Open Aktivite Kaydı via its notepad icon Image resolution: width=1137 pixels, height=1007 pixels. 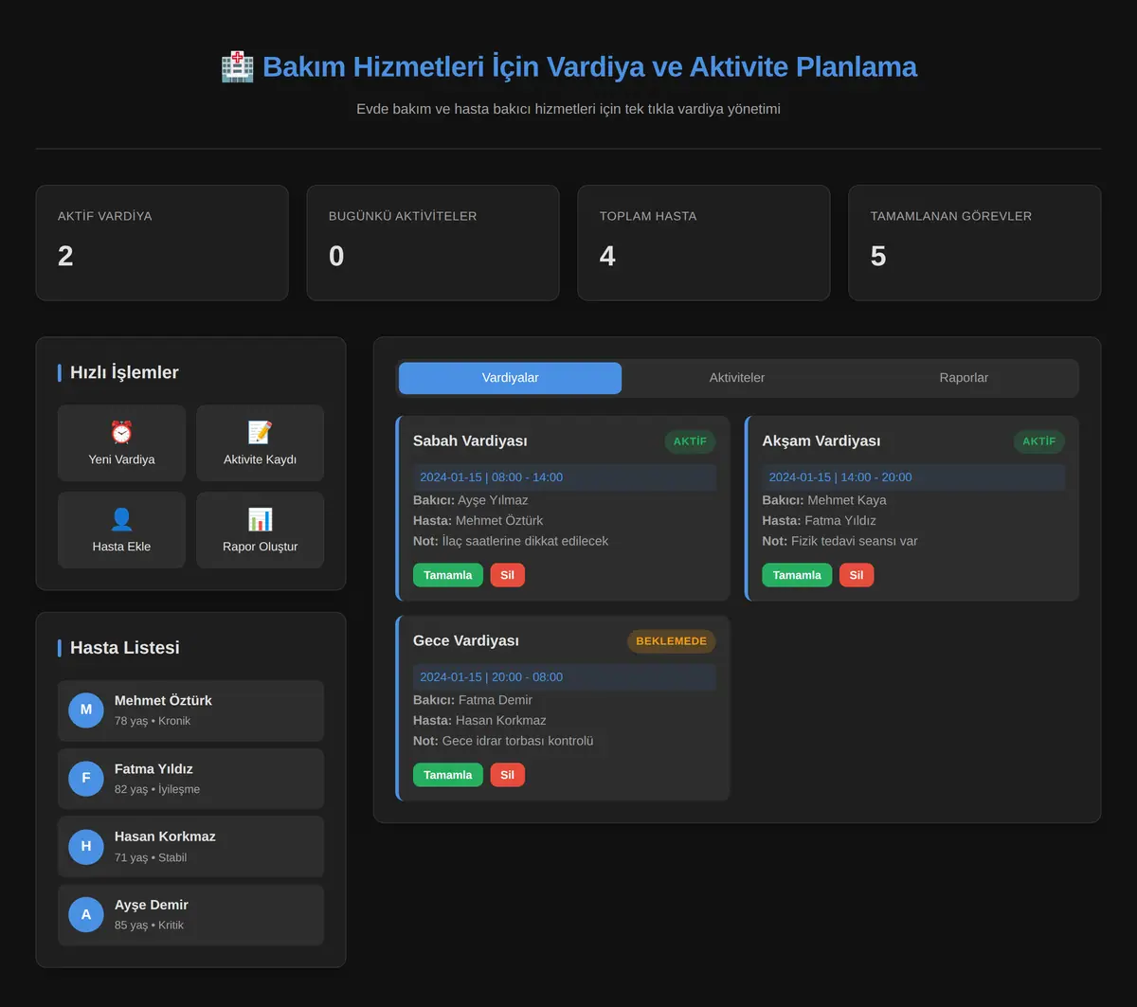pos(260,433)
